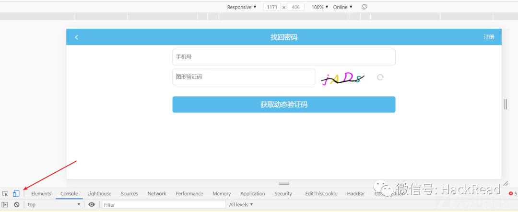Clear console with the block icon
The width and height of the screenshot is (518, 212).
16,205
